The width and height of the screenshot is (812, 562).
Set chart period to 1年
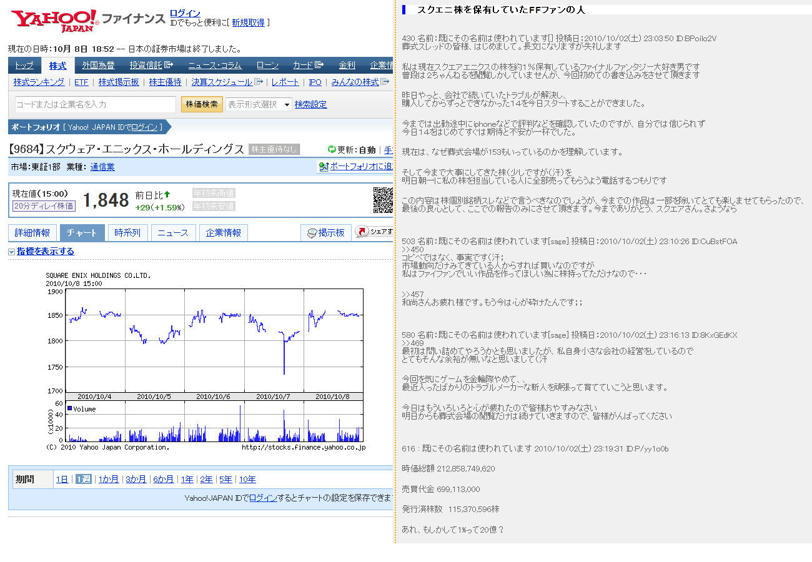coord(187,480)
